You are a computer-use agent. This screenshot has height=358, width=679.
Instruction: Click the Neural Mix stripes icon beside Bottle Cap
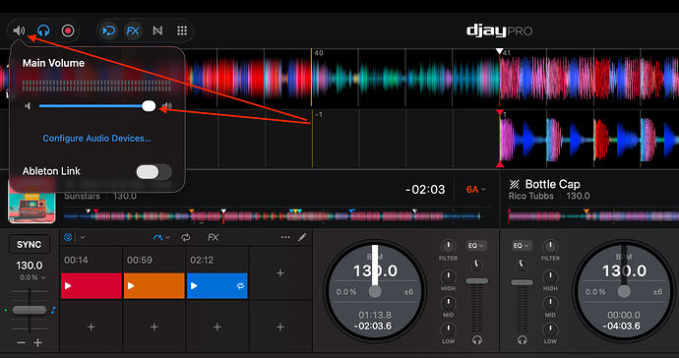(x=515, y=185)
